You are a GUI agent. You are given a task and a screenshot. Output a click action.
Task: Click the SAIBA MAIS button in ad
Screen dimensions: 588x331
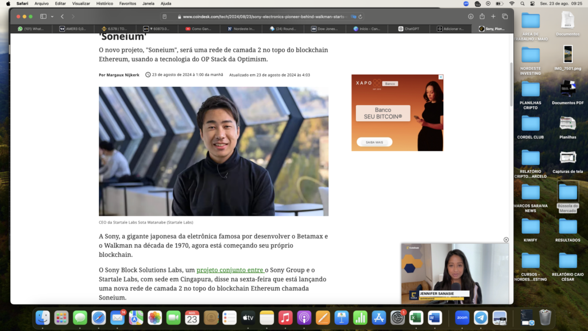374,143
